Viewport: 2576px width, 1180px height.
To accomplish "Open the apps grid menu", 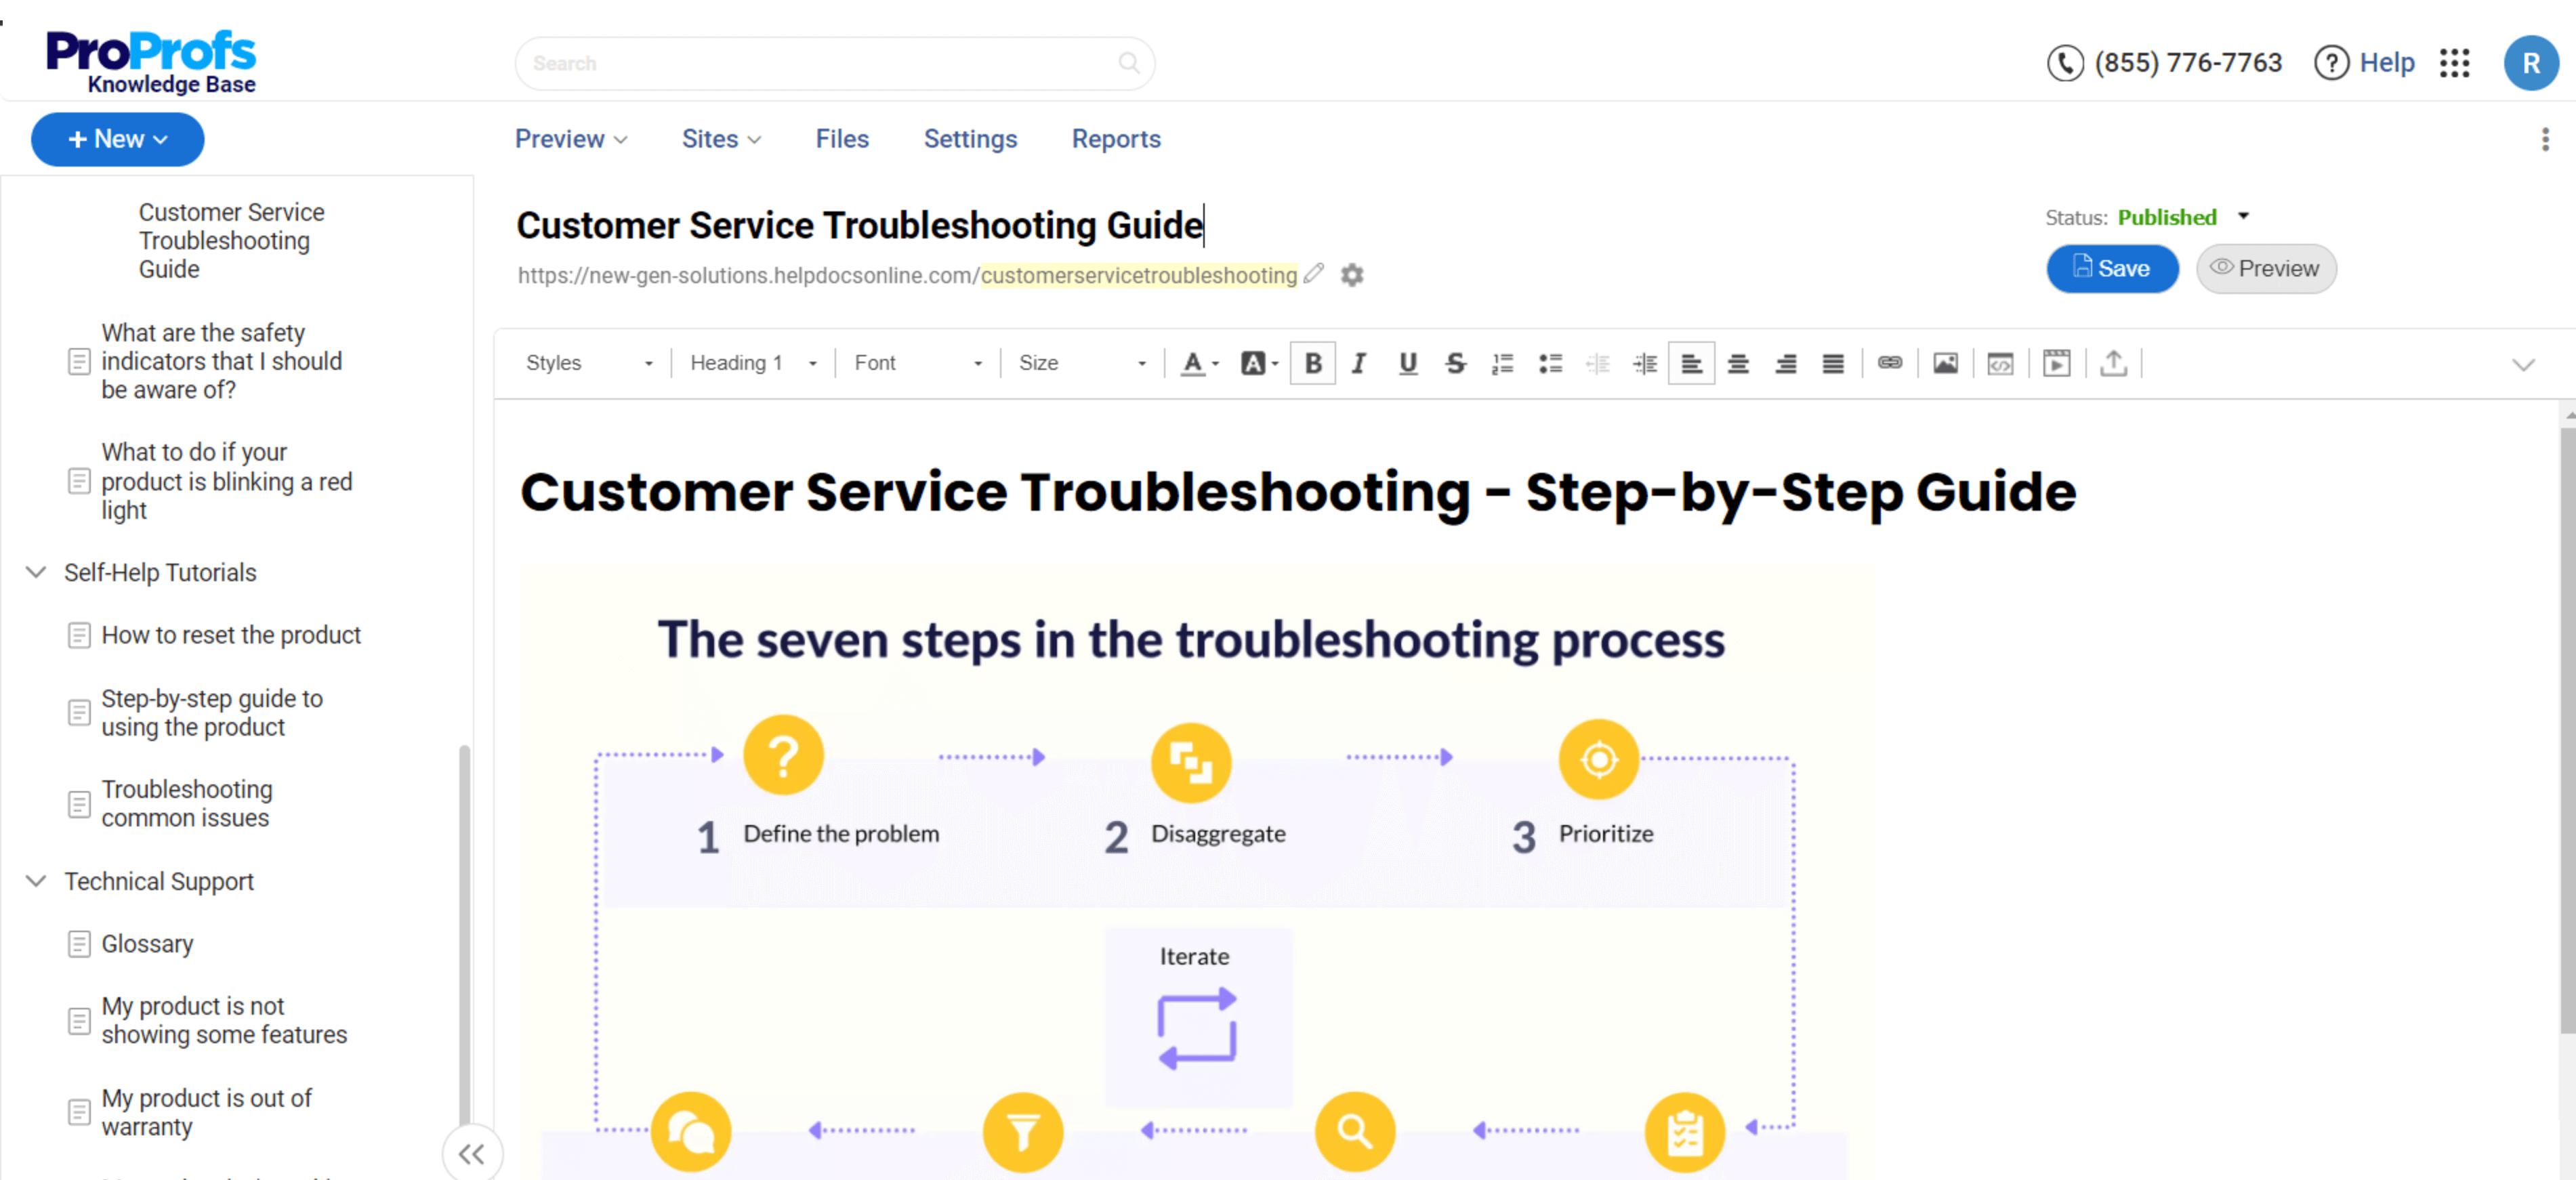I will point(2455,63).
